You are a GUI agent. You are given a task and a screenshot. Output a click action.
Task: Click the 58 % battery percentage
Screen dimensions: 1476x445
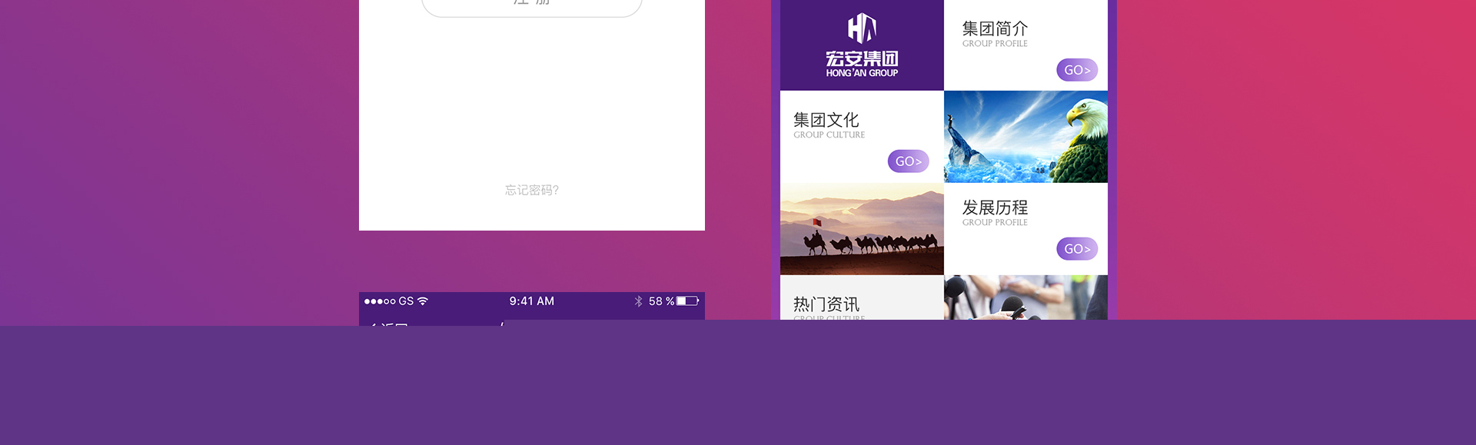661,301
